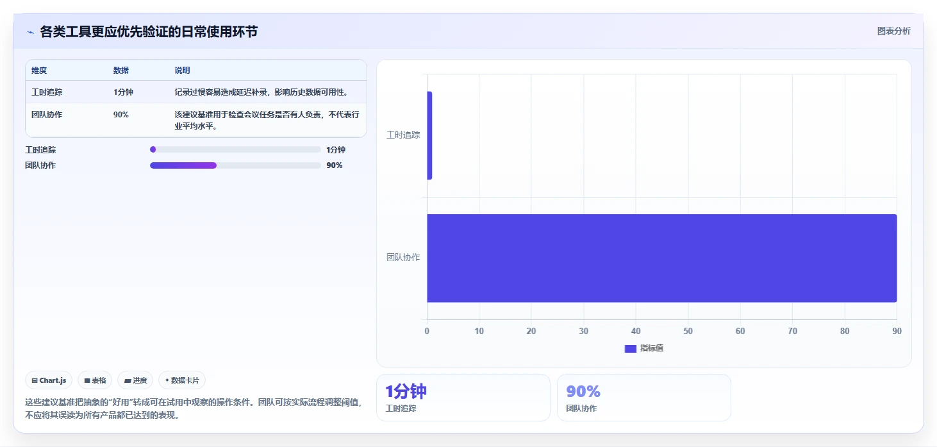Toggle the 指标值 legend item

point(643,348)
